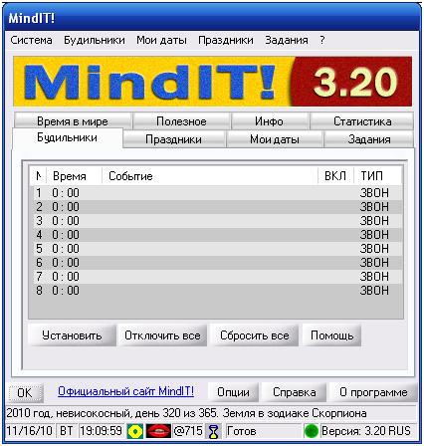Click the @715 internet time value
The height and width of the screenshot is (446, 424).
[188, 431]
